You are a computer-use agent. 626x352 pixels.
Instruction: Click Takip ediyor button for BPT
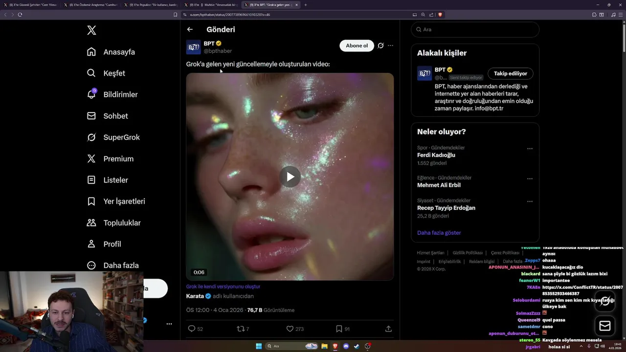pyautogui.click(x=511, y=73)
